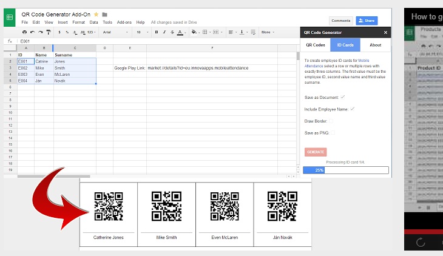The width and height of the screenshot is (443, 256).
Task: Select the ID Cards tab
Action: point(345,45)
